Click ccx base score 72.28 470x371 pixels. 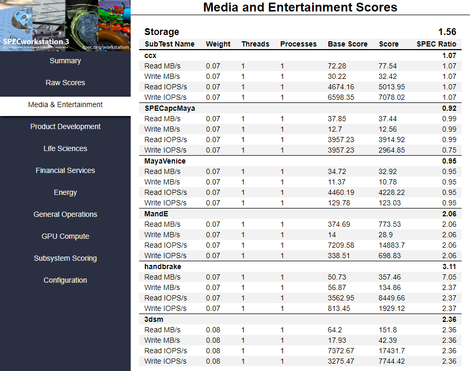(x=337, y=66)
